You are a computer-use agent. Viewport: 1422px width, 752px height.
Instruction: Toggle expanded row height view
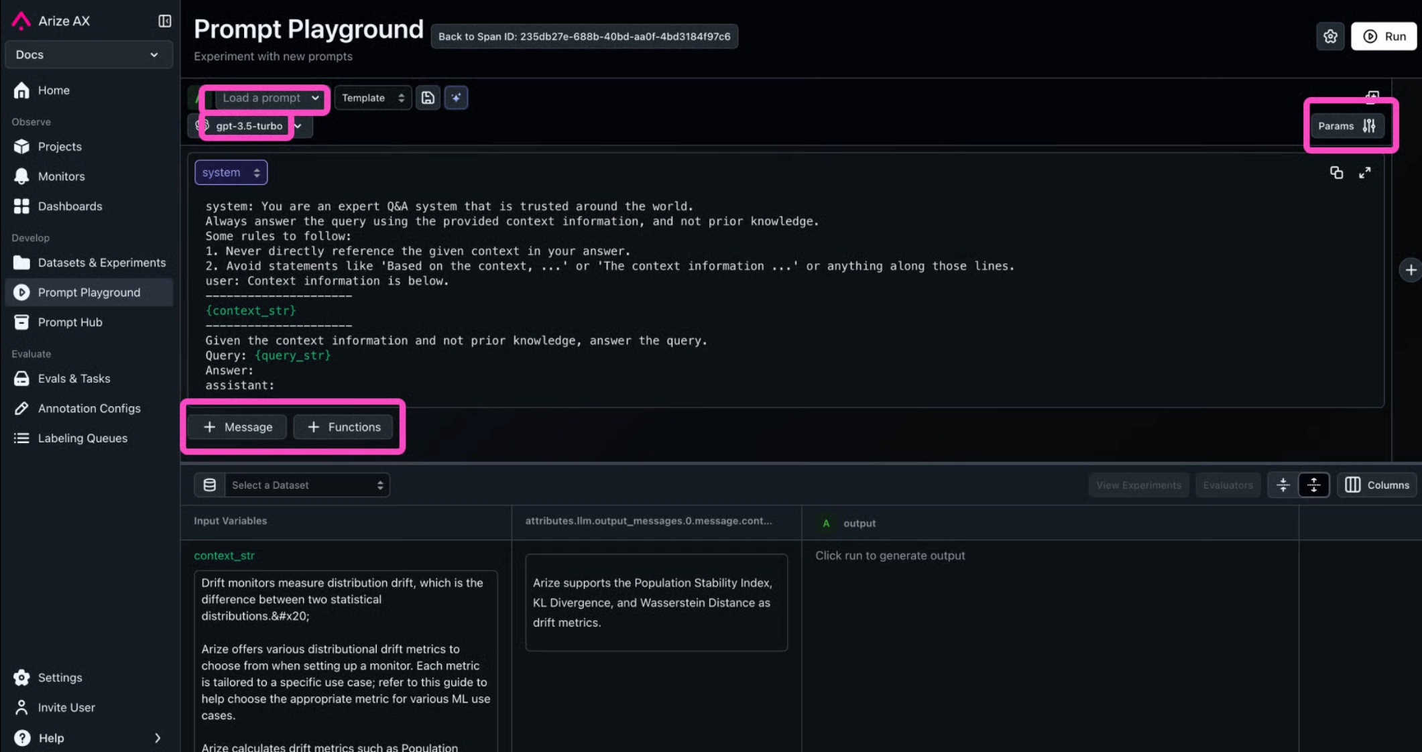click(x=1314, y=485)
